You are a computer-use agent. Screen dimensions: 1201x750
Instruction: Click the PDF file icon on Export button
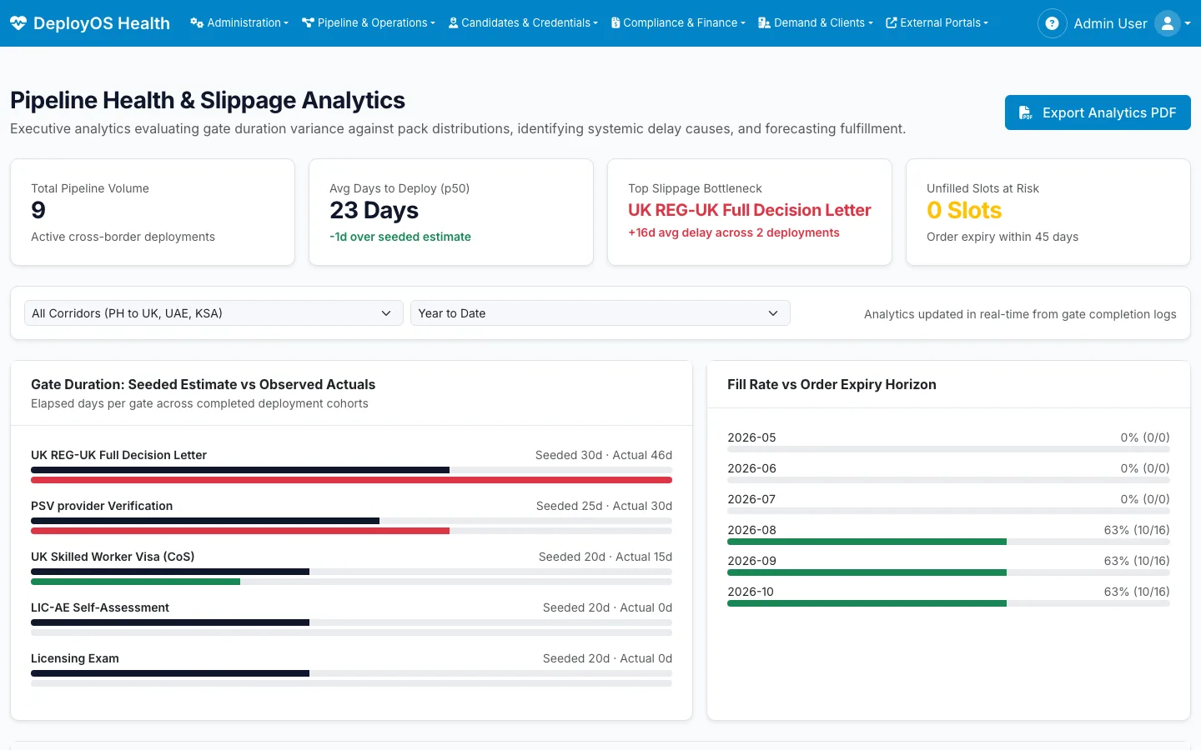1026,112
